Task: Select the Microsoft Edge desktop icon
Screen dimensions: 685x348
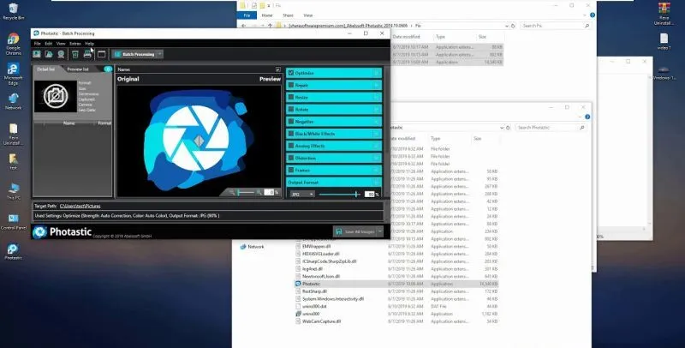Action: coord(13,75)
